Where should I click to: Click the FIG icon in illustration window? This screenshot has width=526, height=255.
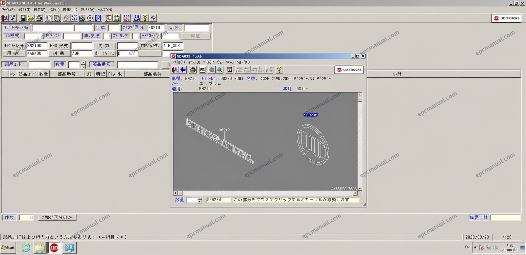tap(203, 70)
